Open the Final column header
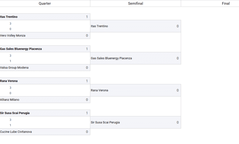This screenshot has height=144, width=239. pyautogui.click(x=226, y=4)
